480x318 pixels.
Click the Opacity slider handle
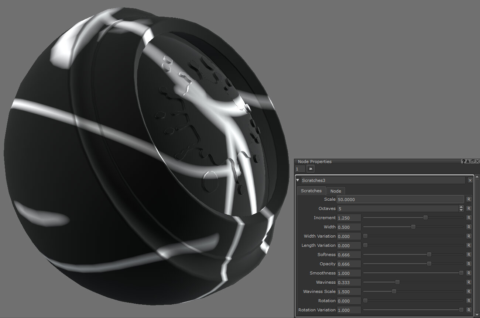pyautogui.click(x=429, y=264)
